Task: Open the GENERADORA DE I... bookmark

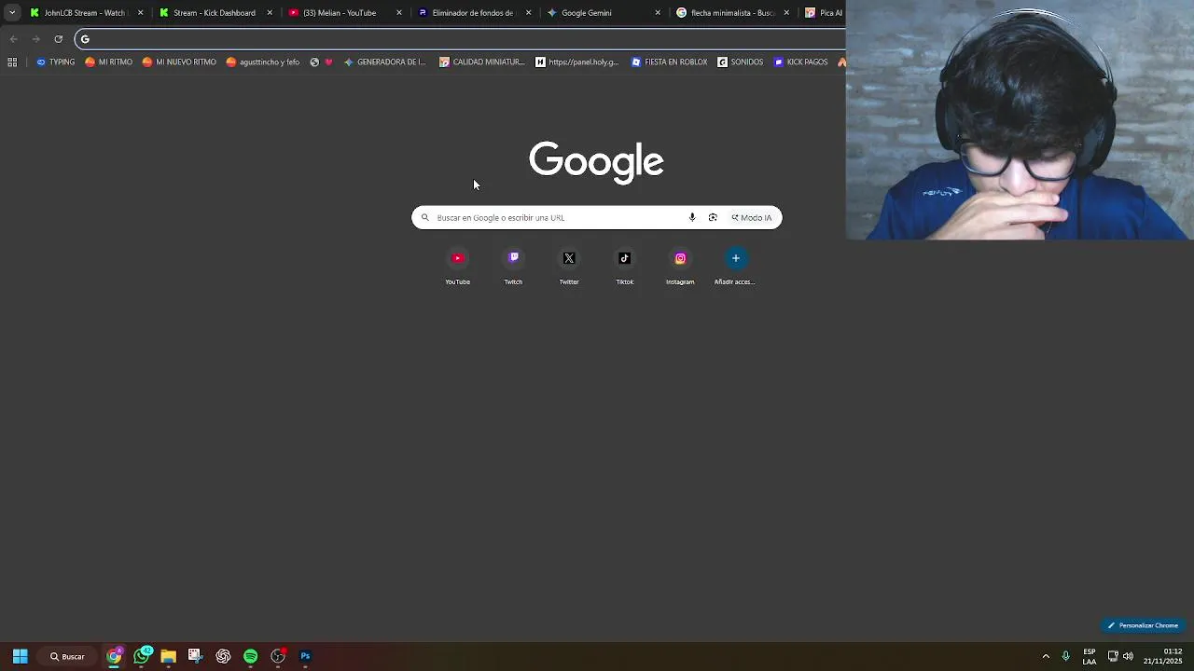Action: pos(384,62)
